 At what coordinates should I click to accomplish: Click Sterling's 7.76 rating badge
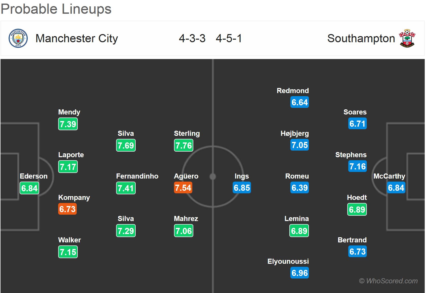click(184, 145)
